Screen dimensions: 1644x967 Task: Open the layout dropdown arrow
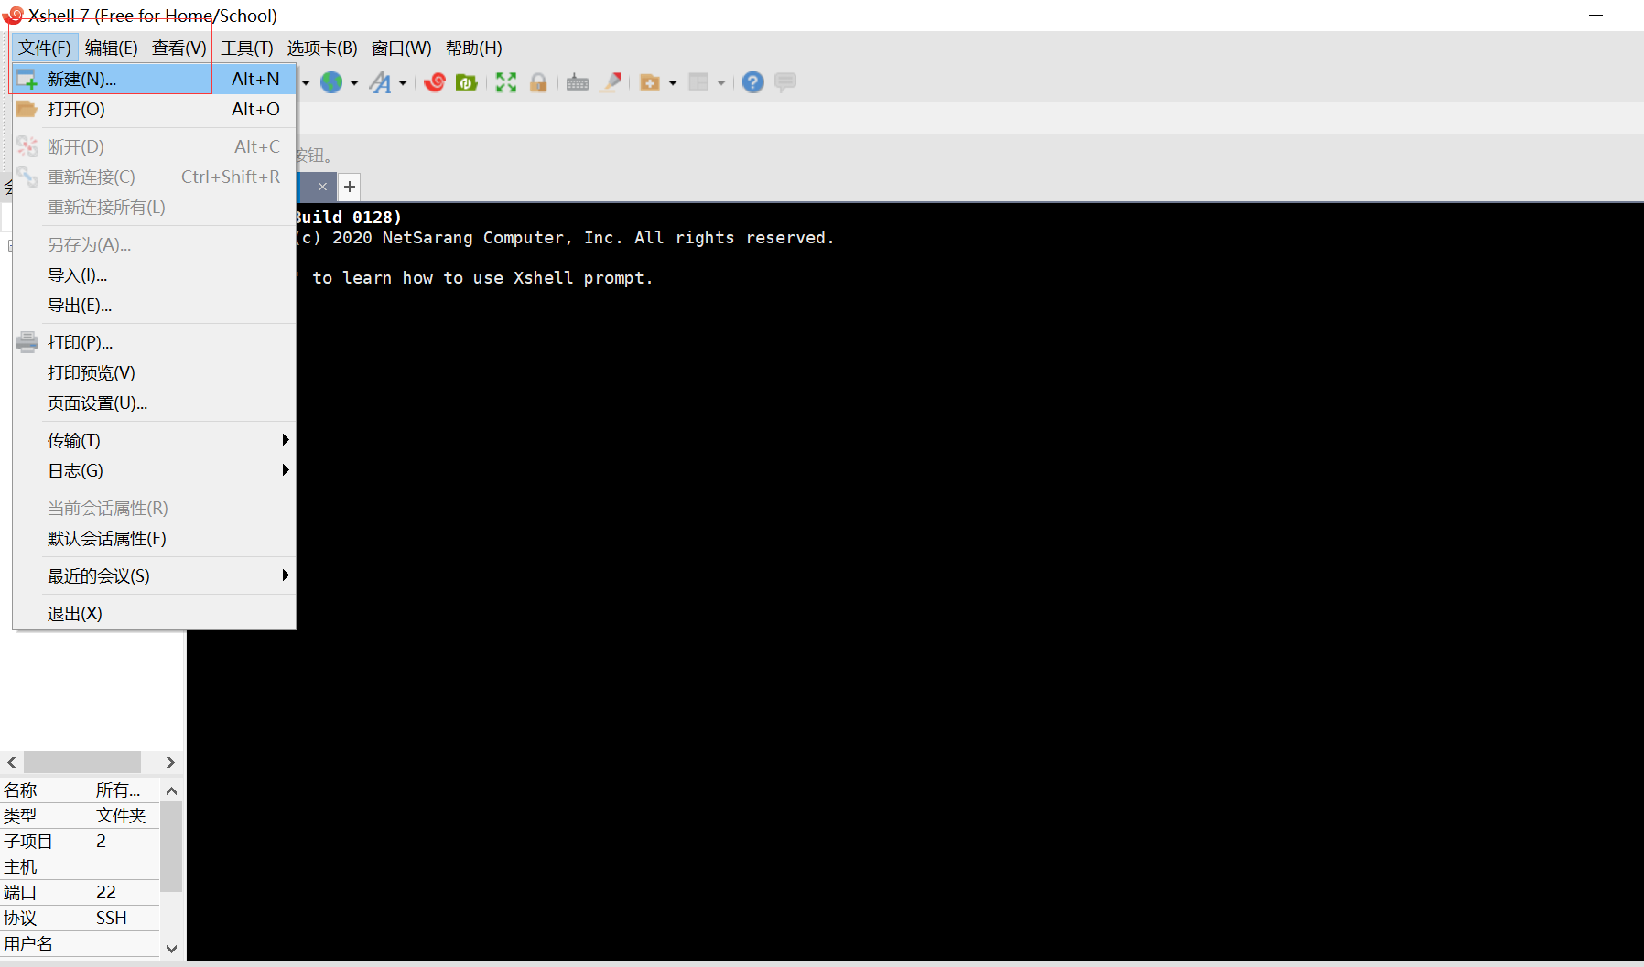[x=721, y=83]
